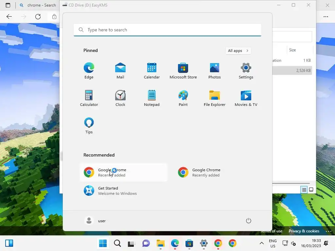The width and height of the screenshot is (335, 251).
Task: Open Get Started Welcome to Windows
Action: (x=123, y=191)
